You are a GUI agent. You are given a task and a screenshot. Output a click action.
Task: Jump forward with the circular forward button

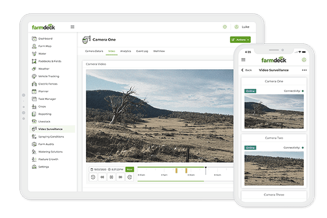point(130,177)
